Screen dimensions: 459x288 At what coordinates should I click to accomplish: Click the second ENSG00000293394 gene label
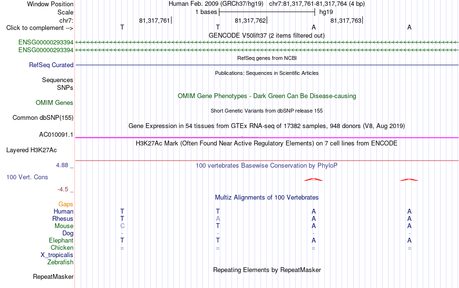point(46,50)
